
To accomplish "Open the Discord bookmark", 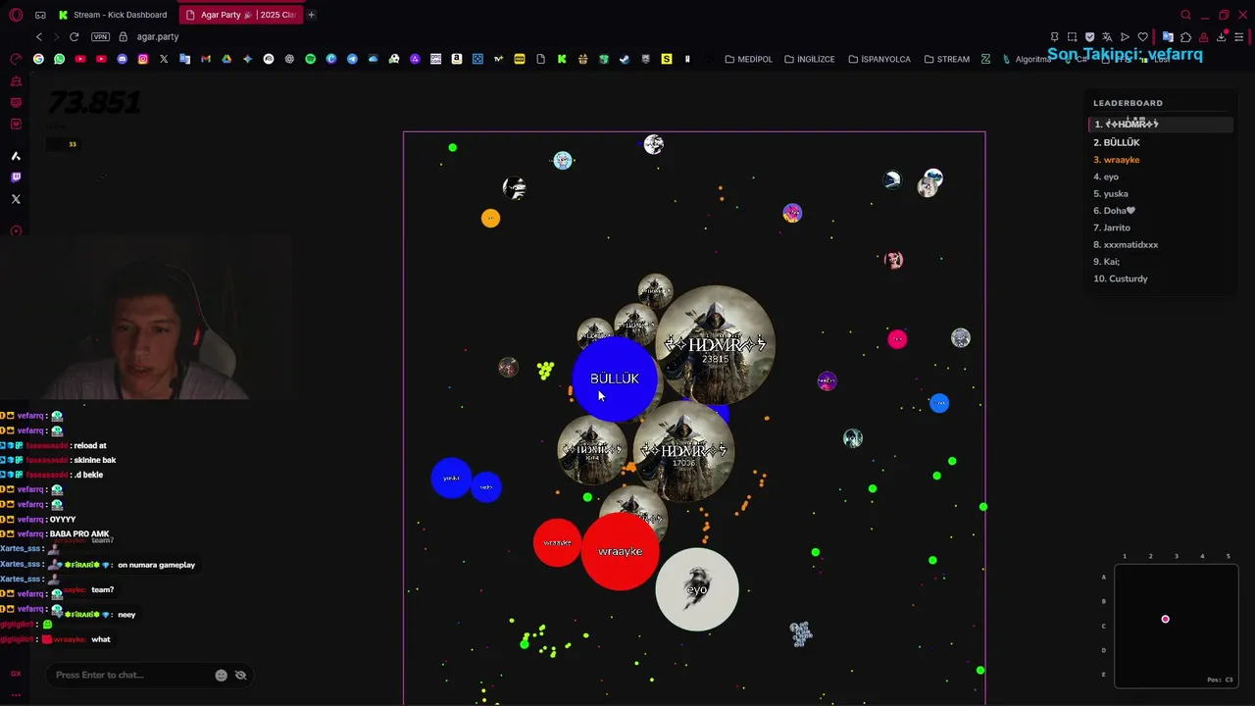I will pos(122,59).
